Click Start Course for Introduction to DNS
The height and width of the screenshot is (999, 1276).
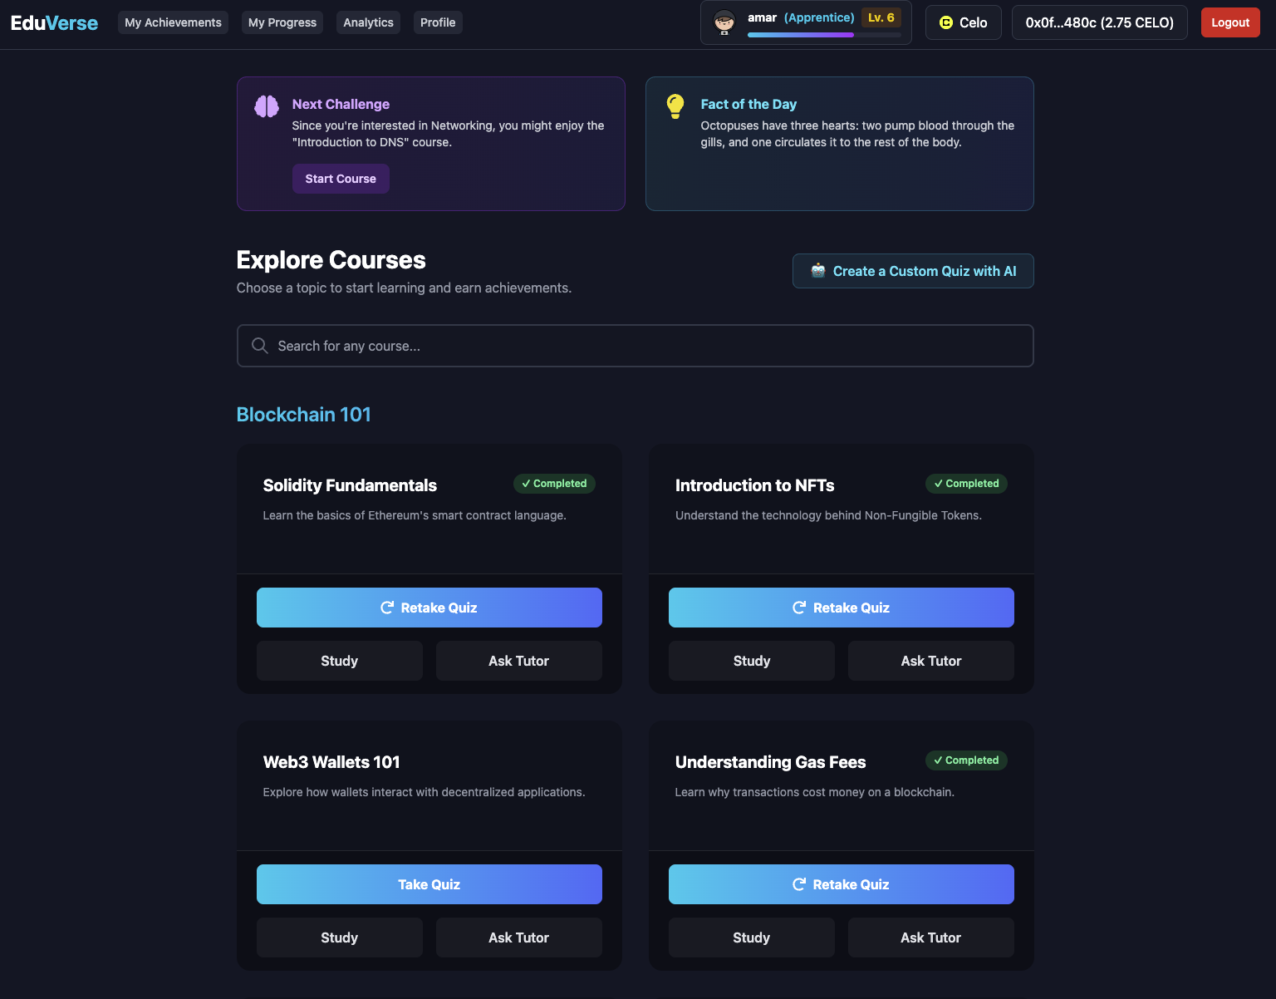341,179
